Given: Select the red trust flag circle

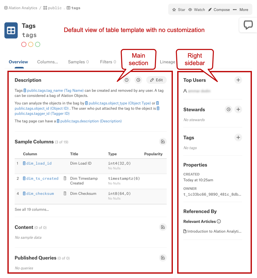Looking at the screenshot, I should [24, 44].
